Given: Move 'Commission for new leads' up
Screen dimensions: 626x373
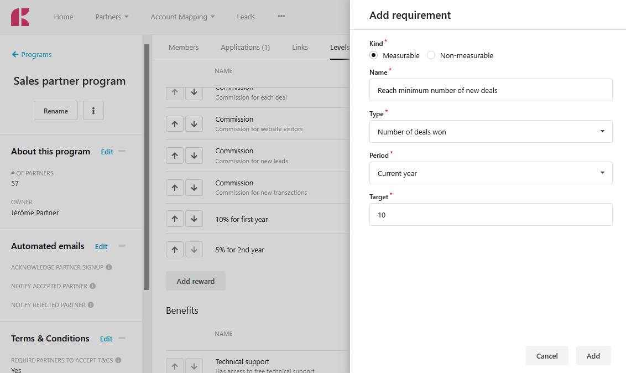Looking at the screenshot, I should (x=175, y=156).
